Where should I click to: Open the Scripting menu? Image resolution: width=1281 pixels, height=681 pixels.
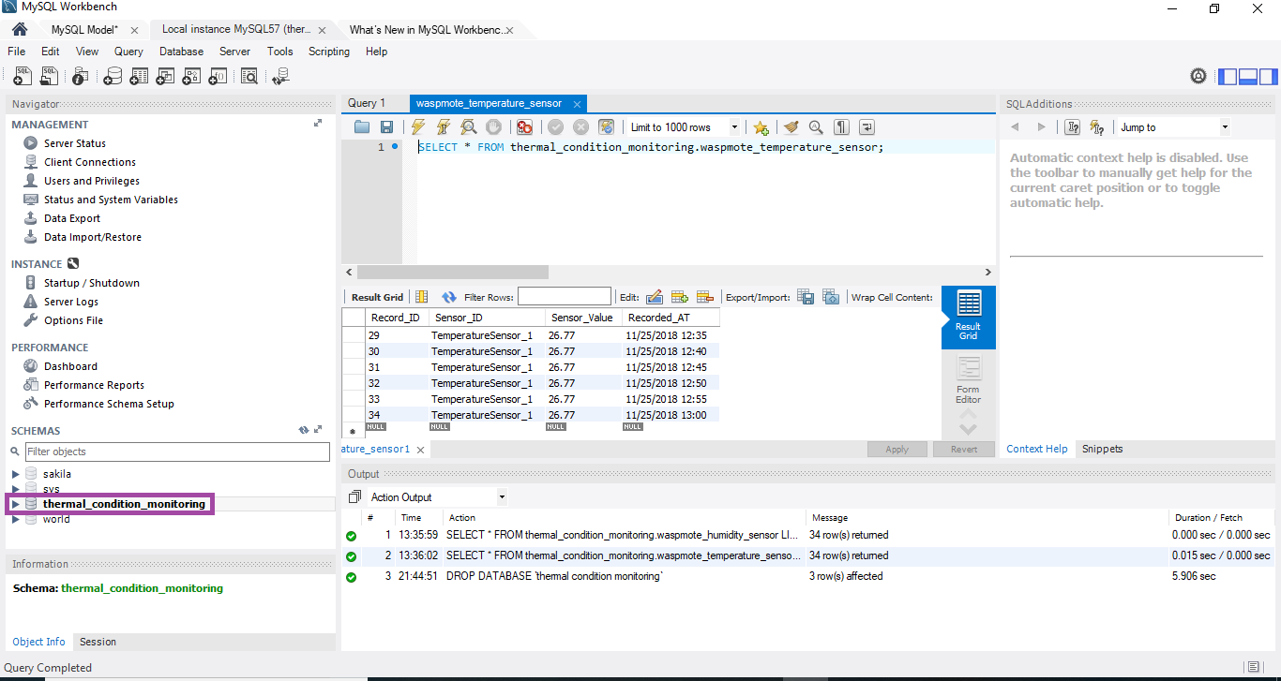coord(329,52)
